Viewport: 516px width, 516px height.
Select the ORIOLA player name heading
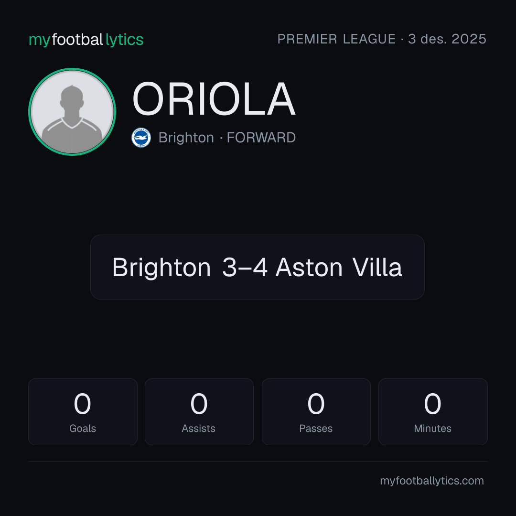pyautogui.click(x=214, y=99)
